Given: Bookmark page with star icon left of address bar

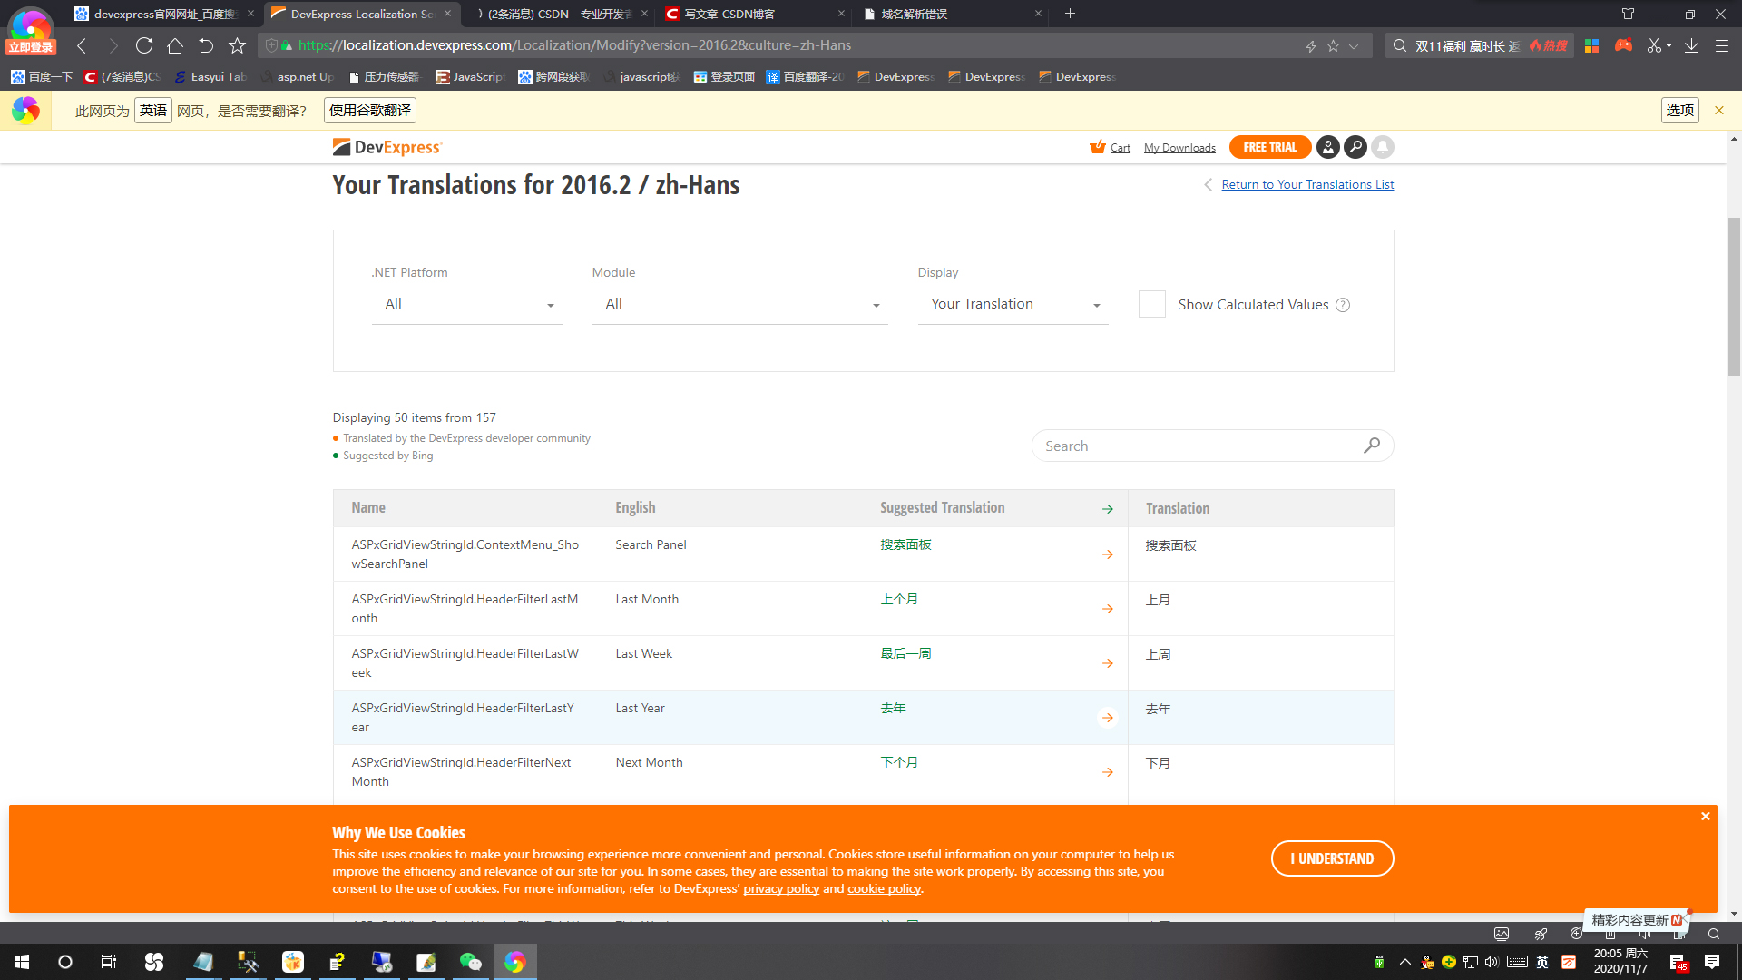Looking at the screenshot, I should [238, 45].
